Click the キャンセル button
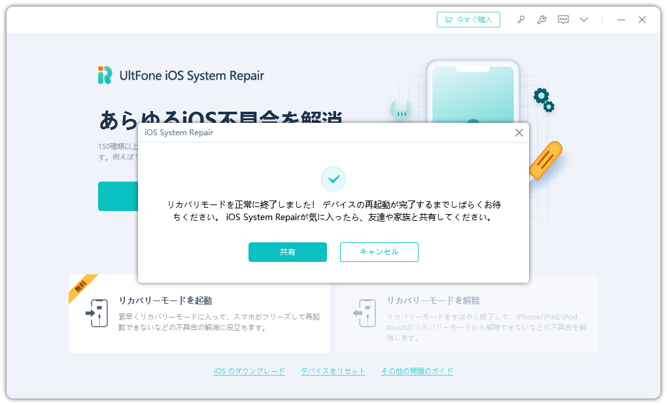Viewport: 667px width, 405px height. (379, 252)
